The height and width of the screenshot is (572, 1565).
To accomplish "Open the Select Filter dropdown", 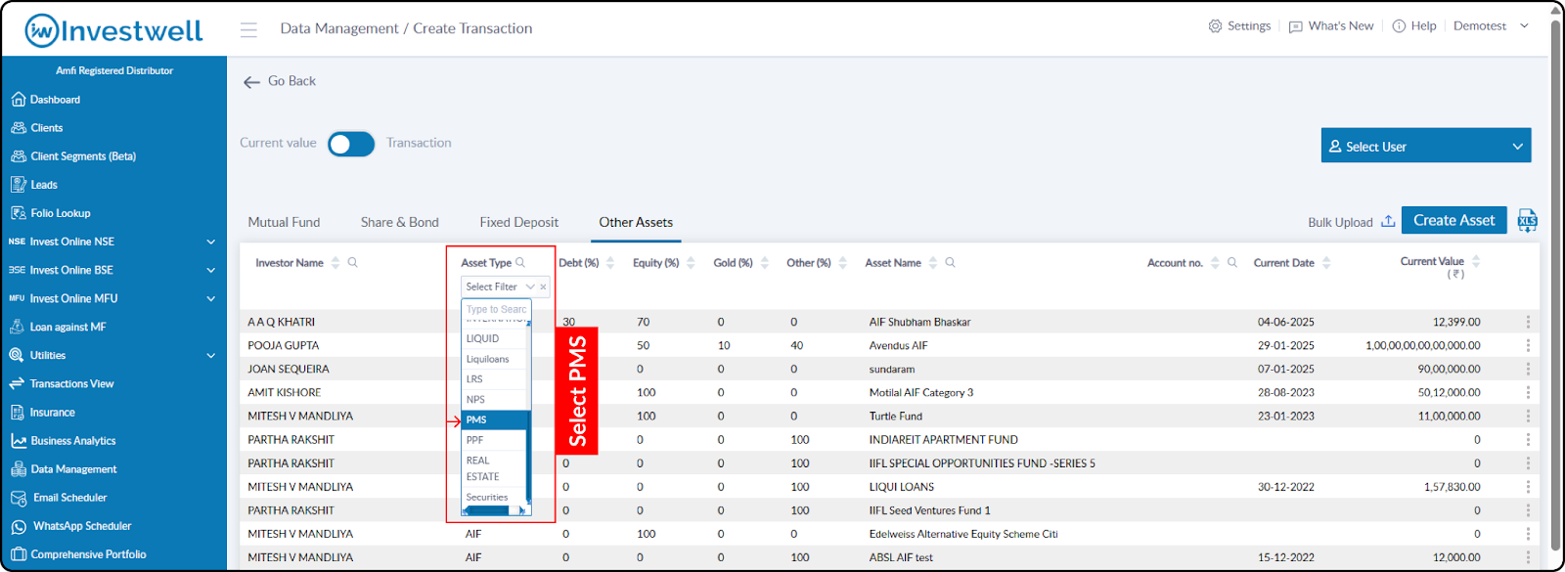I will coord(505,286).
